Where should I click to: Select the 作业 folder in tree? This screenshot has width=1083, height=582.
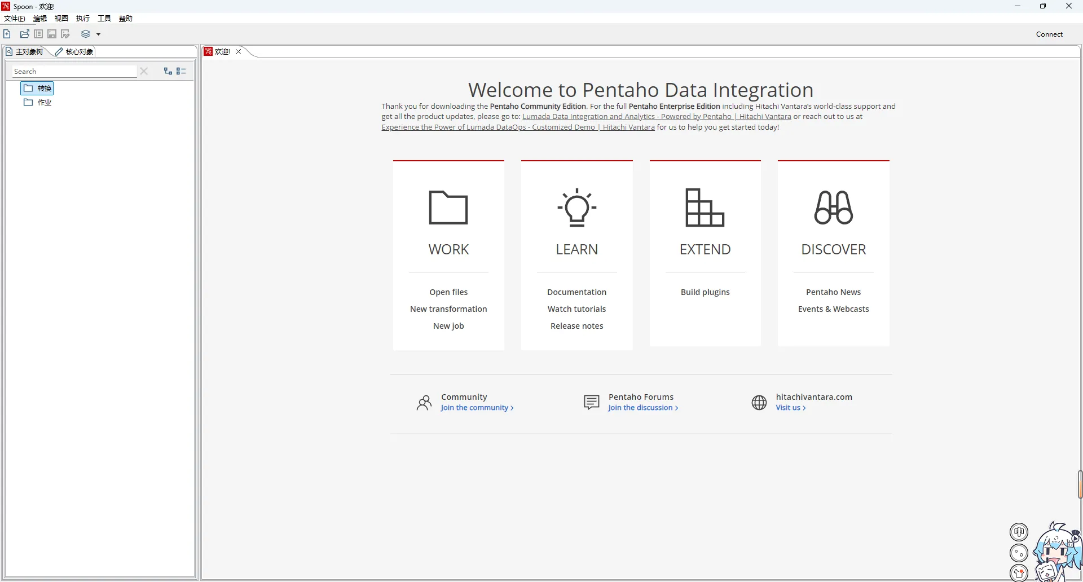[37, 103]
